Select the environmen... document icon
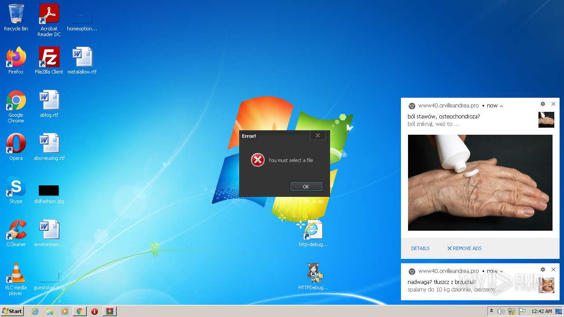The height and width of the screenshot is (317, 564). [49, 233]
